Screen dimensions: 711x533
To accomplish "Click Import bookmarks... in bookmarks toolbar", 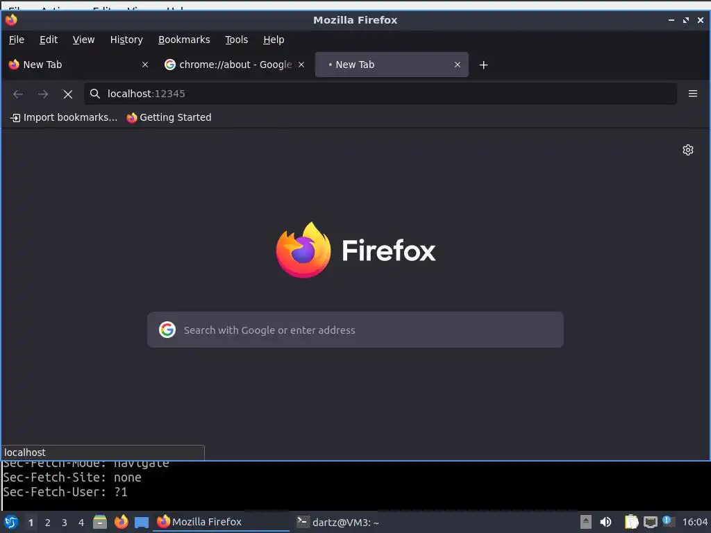I will [64, 118].
